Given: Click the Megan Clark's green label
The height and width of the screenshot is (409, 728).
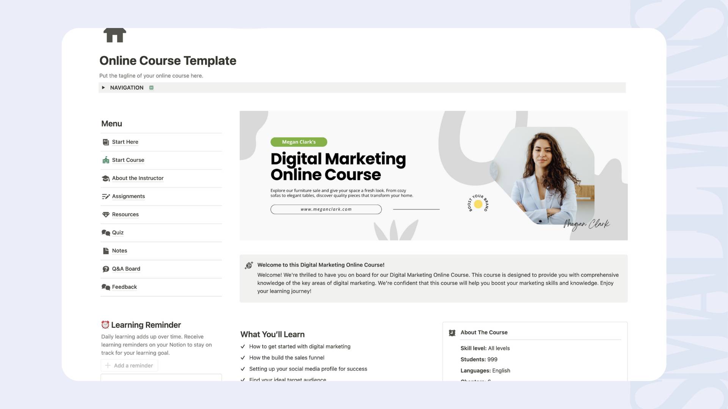Looking at the screenshot, I should [299, 142].
